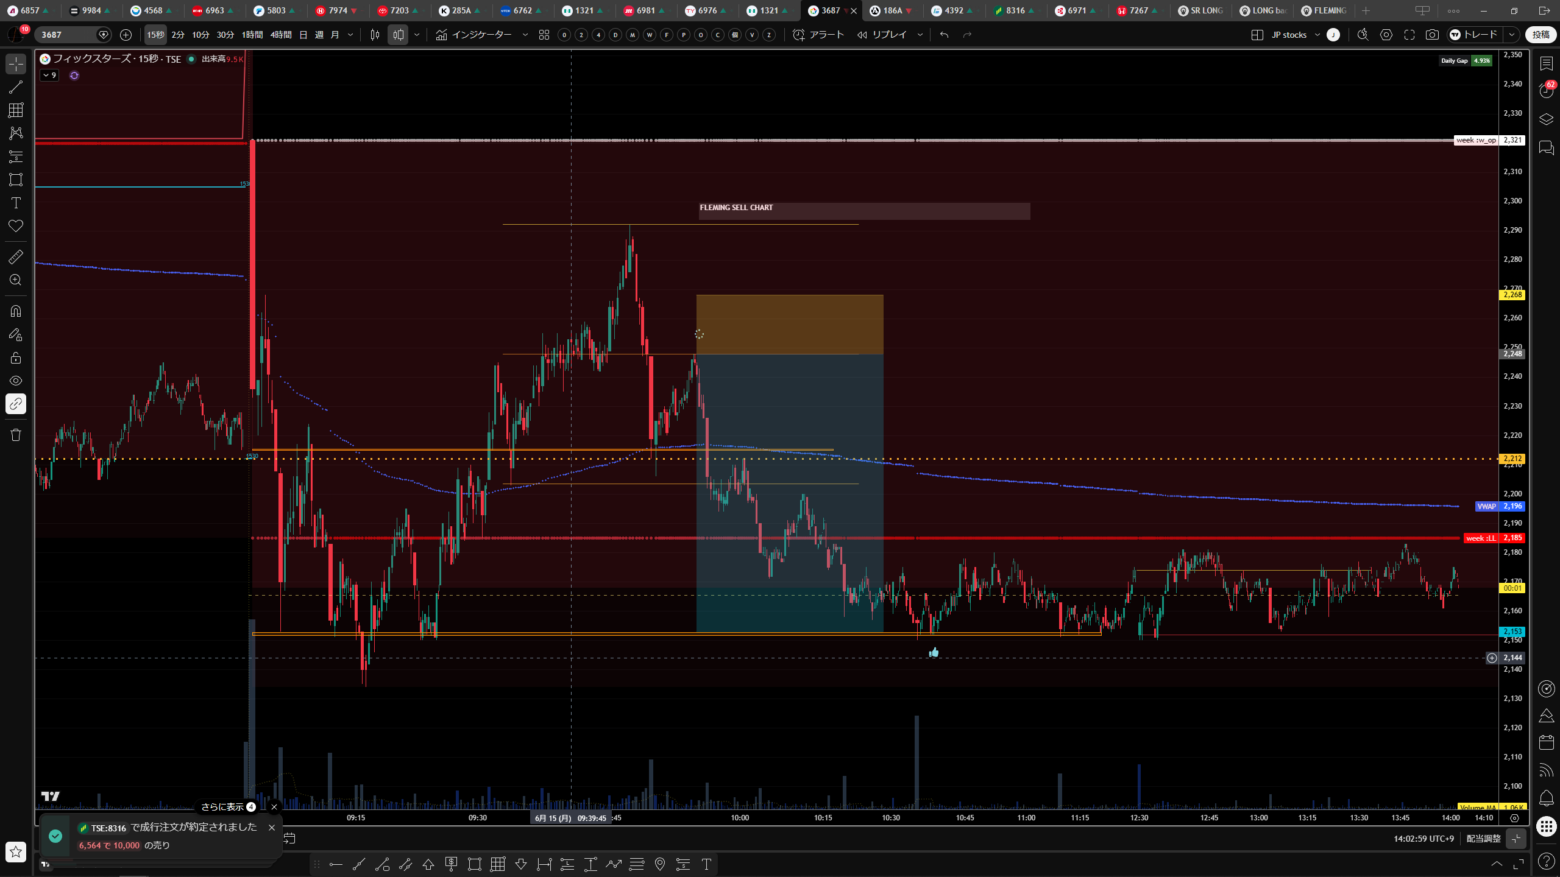The image size is (1560, 877).
Task: Click the symbol search field 3687
Action: click(x=67, y=35)
